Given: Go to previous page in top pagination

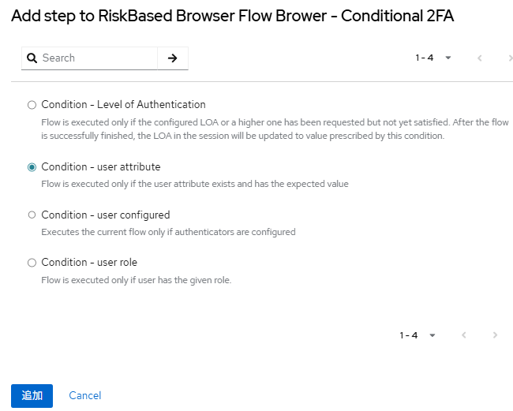Looking at the screenshot, I should 480,58.
